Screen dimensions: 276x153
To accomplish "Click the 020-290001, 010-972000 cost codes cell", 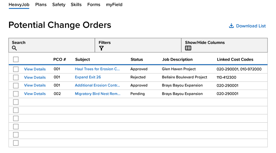I will click(x=239, y=69).
